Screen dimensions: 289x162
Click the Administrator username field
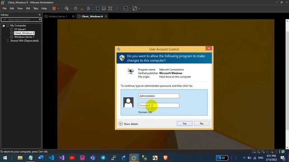click(158, 96)
